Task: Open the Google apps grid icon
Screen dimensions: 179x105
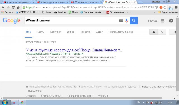Action: (162, 21)
